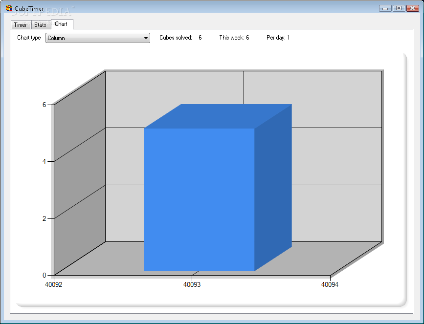Open the Chart type Column combo box
The image size is (424, 324).
(98, 38)
